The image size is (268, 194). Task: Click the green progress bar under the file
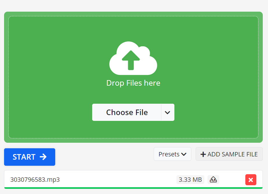tap(133, 188)
